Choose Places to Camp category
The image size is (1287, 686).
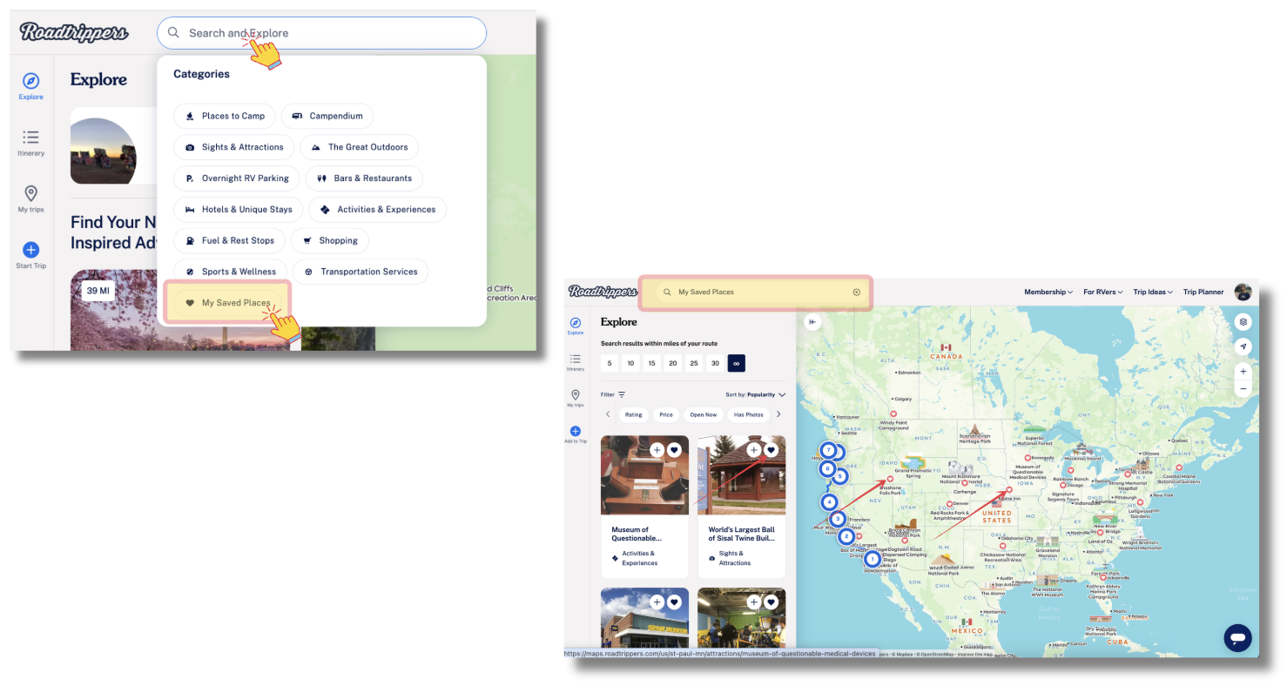225,116
